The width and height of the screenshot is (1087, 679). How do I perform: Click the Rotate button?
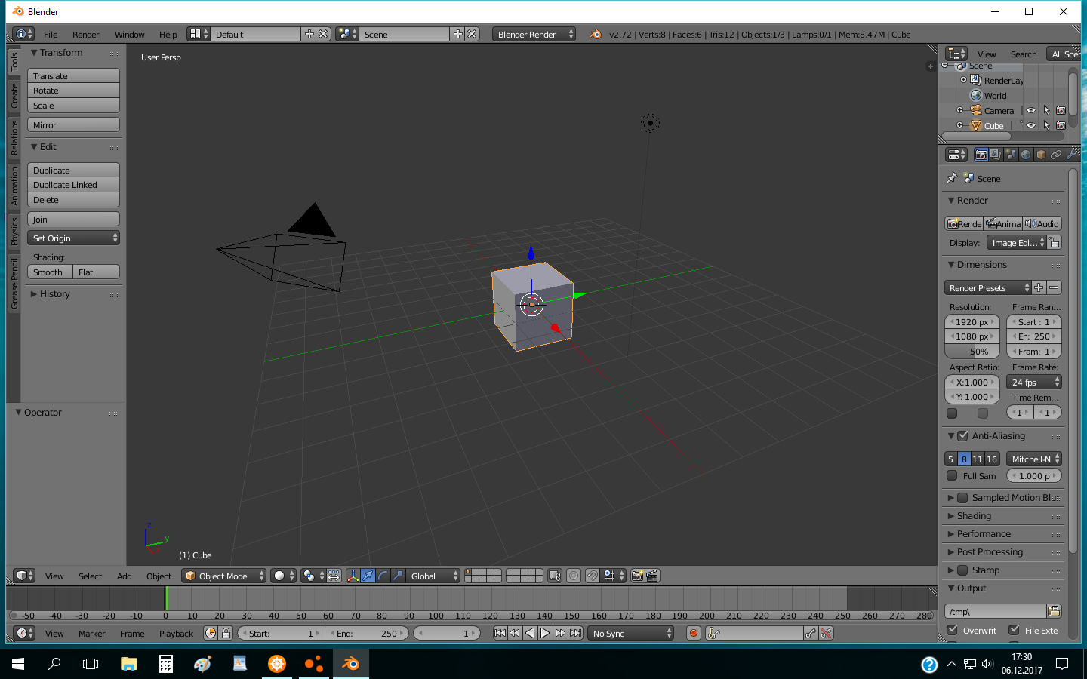(73, 91)
